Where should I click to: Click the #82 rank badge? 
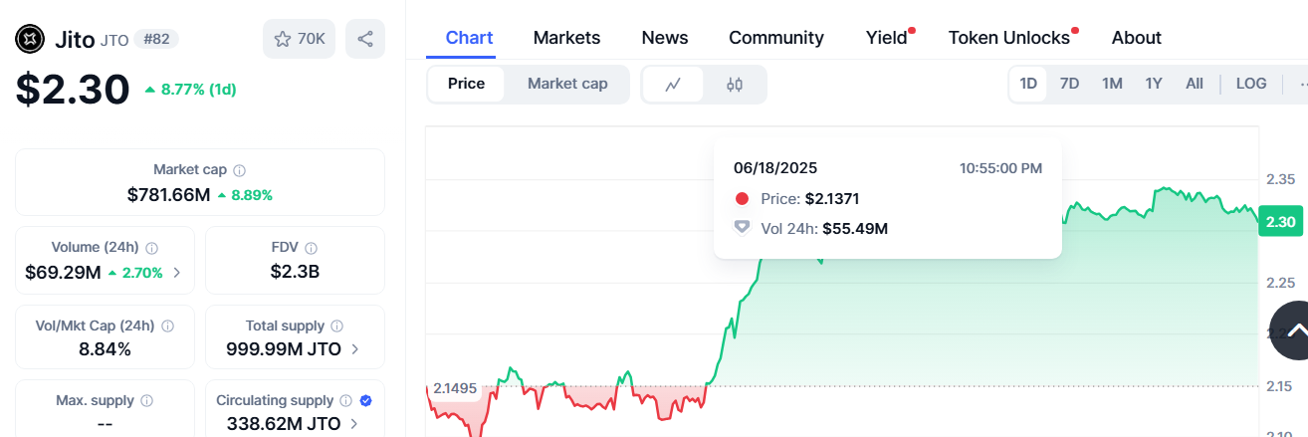(156, 39)
